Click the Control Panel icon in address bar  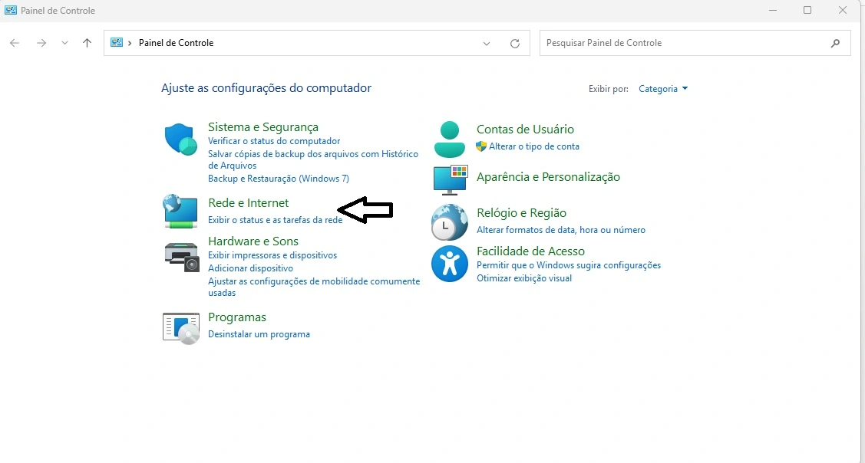tap(117, 42)
